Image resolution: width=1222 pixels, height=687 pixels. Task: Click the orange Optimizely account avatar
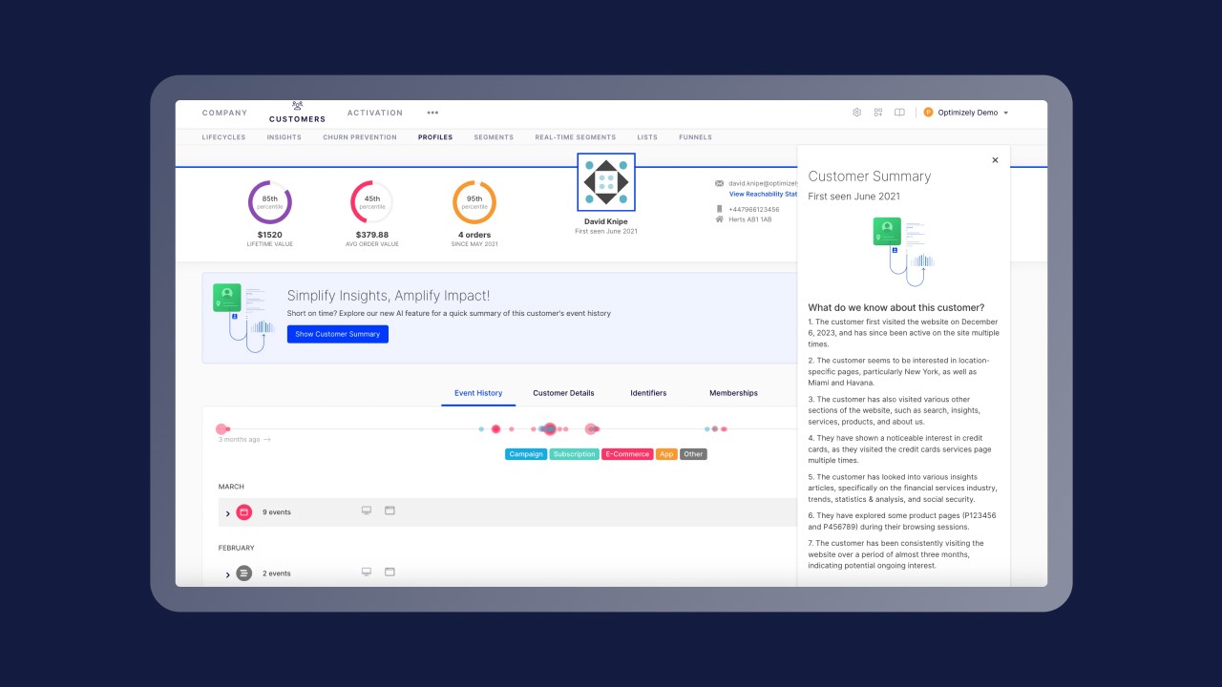pyautogui.click(x=928, y=113)
